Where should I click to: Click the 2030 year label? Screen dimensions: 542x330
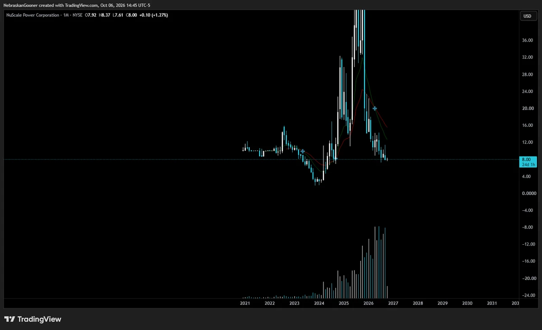[467, 303]
